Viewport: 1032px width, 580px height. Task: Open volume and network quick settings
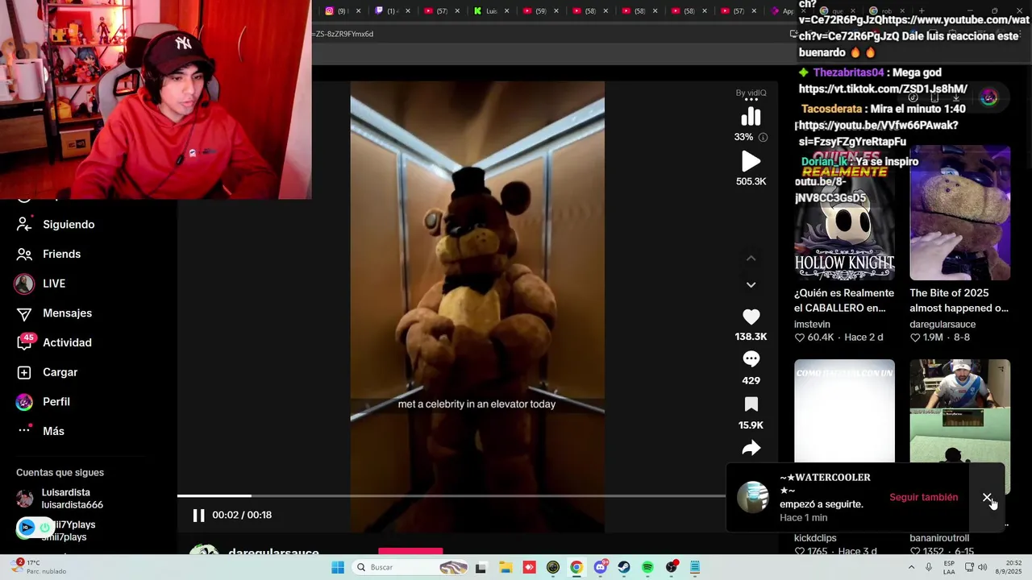tap(976, 567)
